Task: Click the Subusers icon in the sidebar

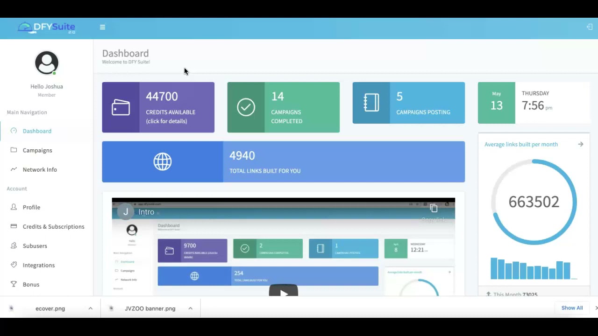Action: [x=14, y=246]
